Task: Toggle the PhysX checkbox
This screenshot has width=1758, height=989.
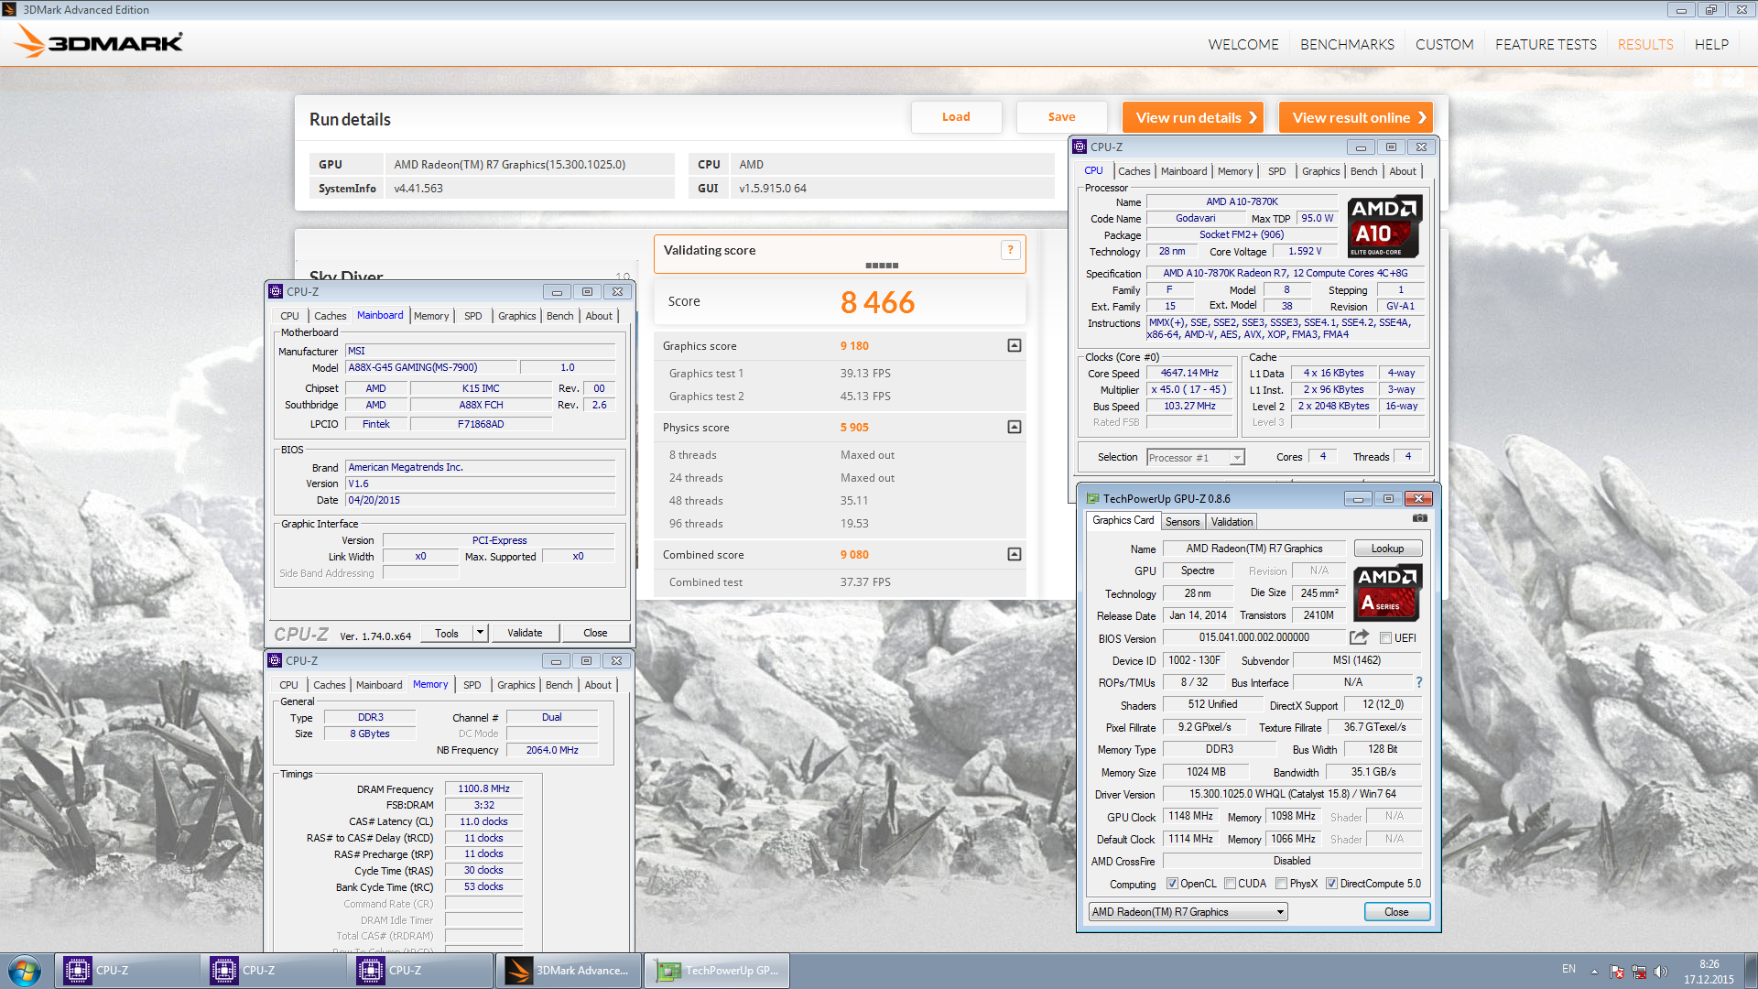Action: (x=1281, y=884)
